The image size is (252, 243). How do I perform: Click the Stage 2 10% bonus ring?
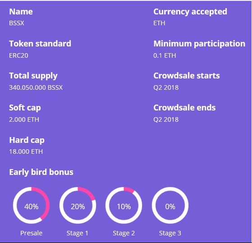124,206
